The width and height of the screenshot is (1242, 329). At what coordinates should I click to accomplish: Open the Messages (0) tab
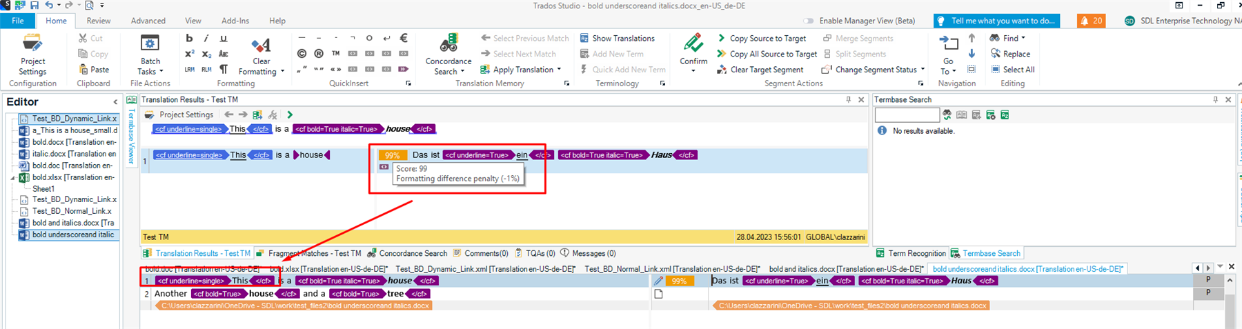588,254
